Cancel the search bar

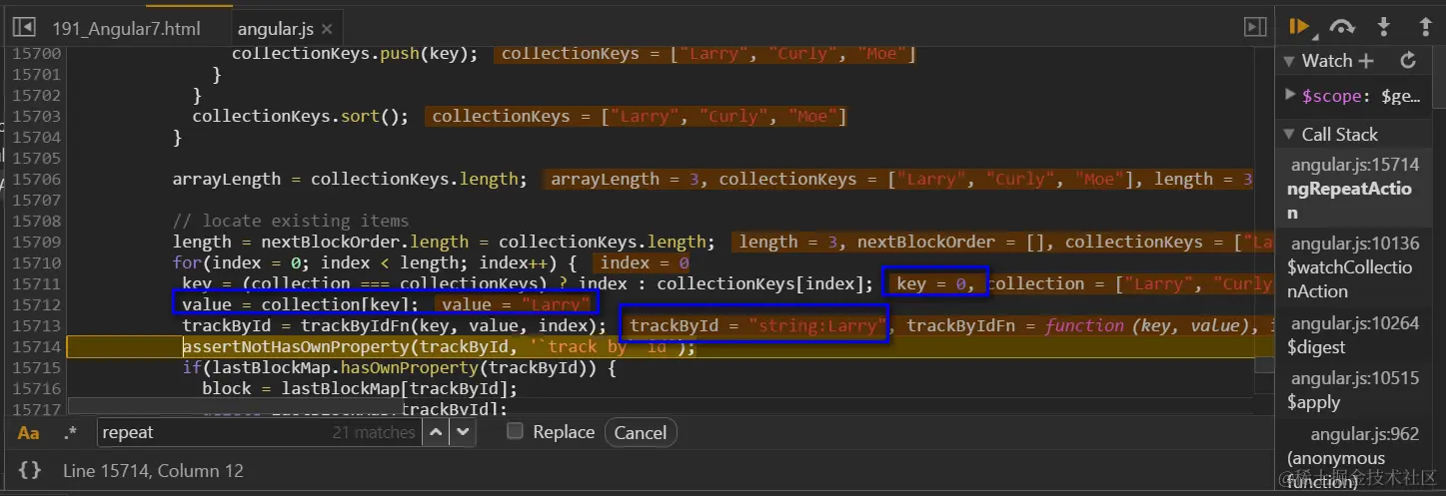(640, 432)
